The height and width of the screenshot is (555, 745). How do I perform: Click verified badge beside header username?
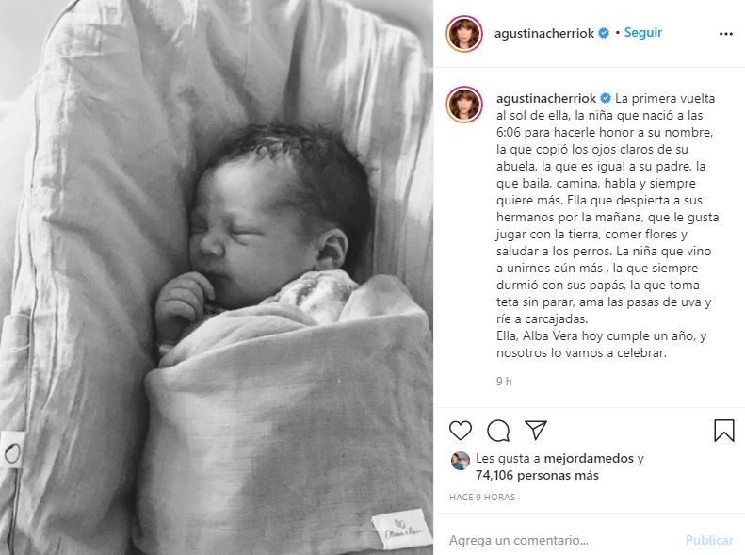pyautogui.click(x=604, y=33)
